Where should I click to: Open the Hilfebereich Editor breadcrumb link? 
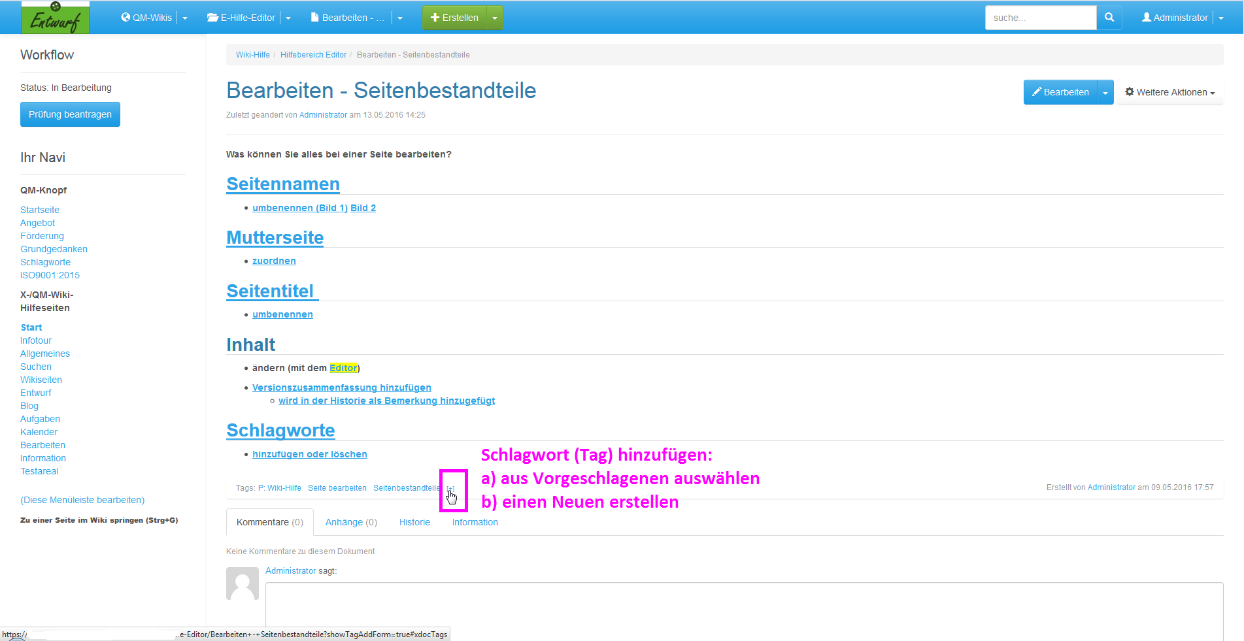tap(313, 55)
